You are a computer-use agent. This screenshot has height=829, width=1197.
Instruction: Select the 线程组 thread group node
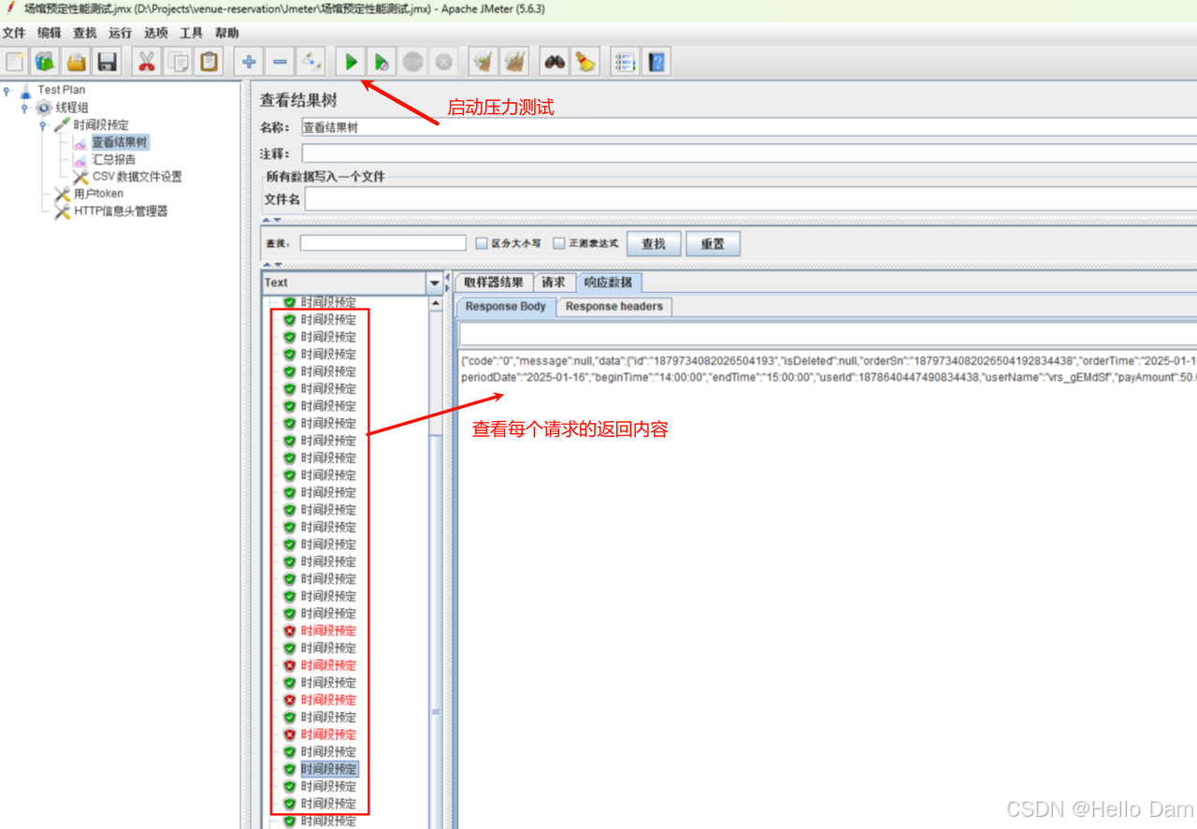[71, 108]
